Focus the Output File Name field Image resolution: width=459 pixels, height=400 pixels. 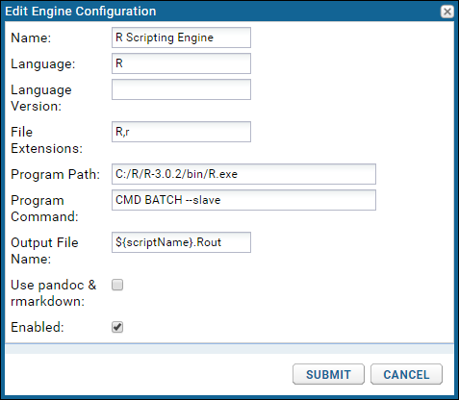pos(181,242)
